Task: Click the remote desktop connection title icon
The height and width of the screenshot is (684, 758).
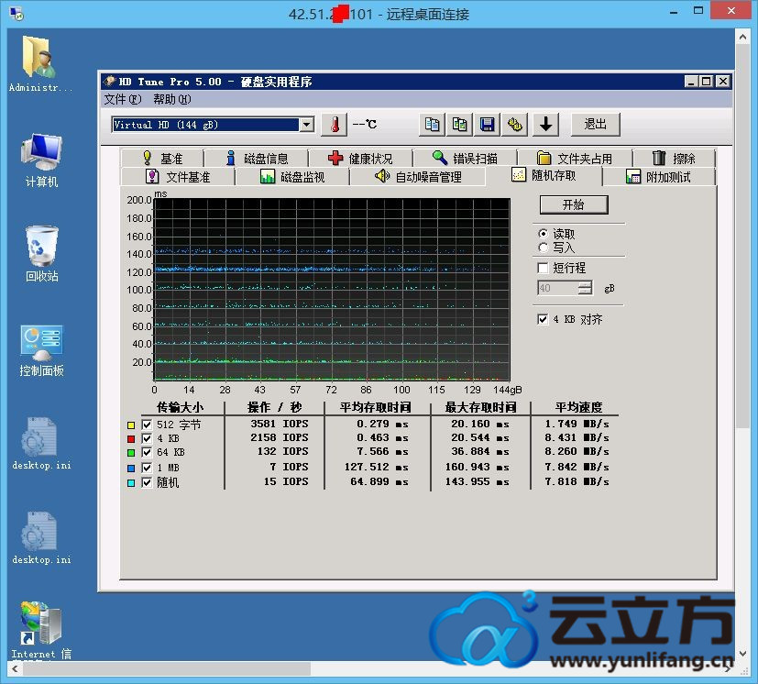Action: tap(16, 14)
